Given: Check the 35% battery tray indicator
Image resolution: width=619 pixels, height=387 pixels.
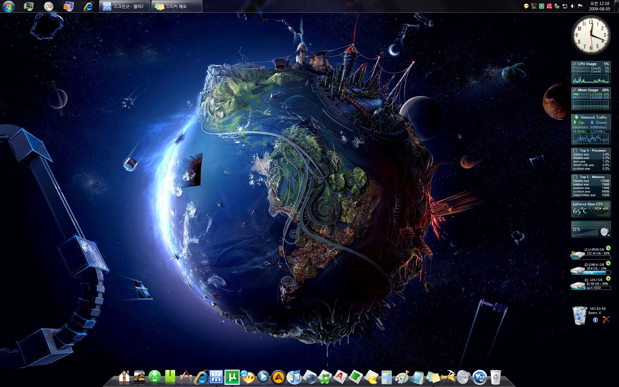Looking at the screenshot, I should tap(534, 6).
